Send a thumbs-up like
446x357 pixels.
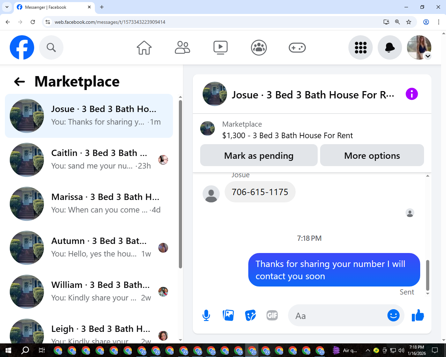[418, 315]
